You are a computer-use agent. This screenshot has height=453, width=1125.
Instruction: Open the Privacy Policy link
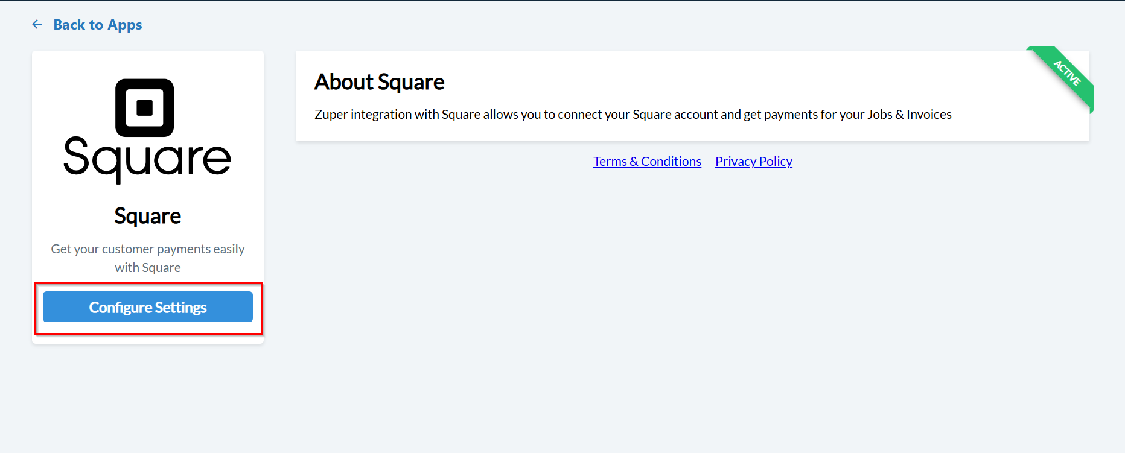coord(754,162)
